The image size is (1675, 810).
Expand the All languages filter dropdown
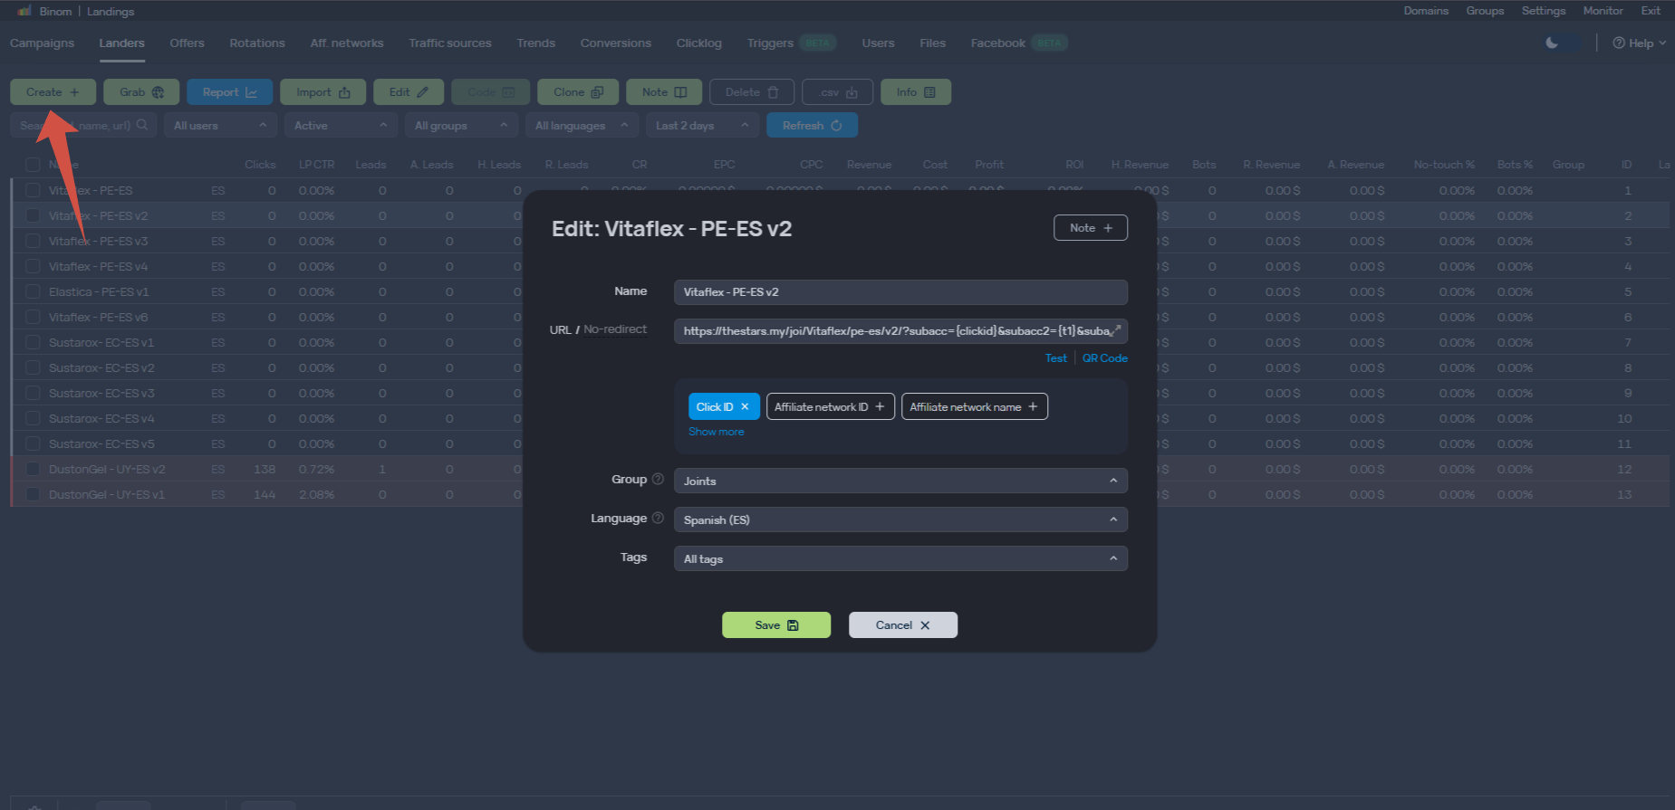click(x=582, y=125)
